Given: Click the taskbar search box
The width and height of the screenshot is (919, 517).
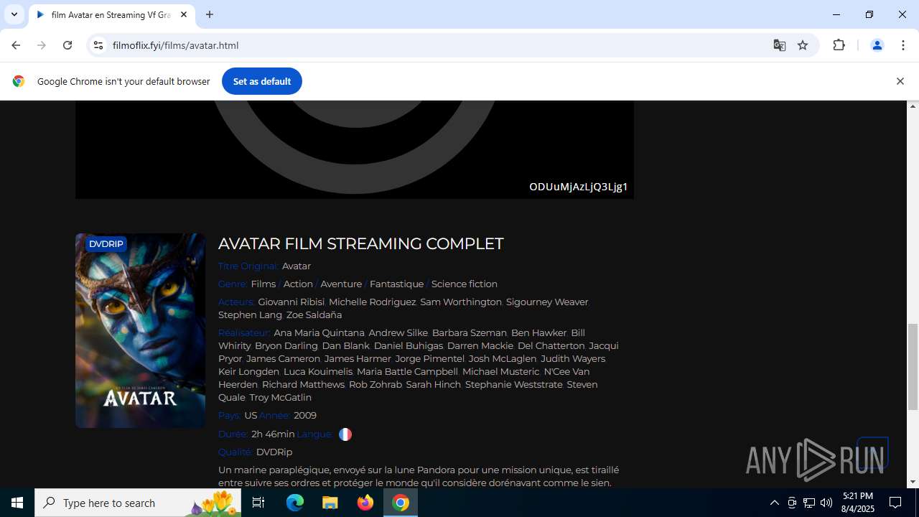Looking at the screenshot, I should click(138, 503).
